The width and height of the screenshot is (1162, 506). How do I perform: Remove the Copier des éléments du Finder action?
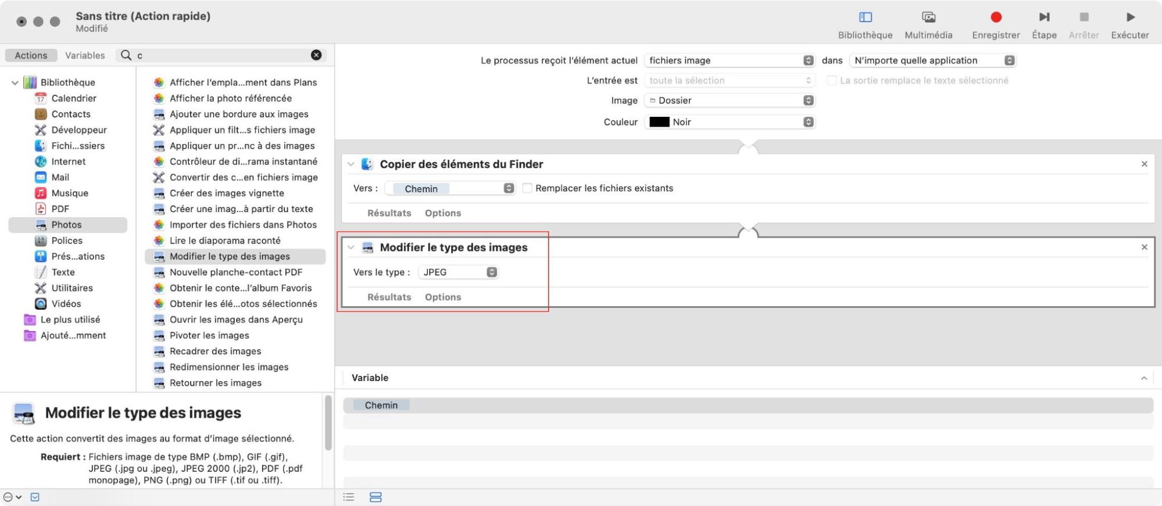point(1144,164)
